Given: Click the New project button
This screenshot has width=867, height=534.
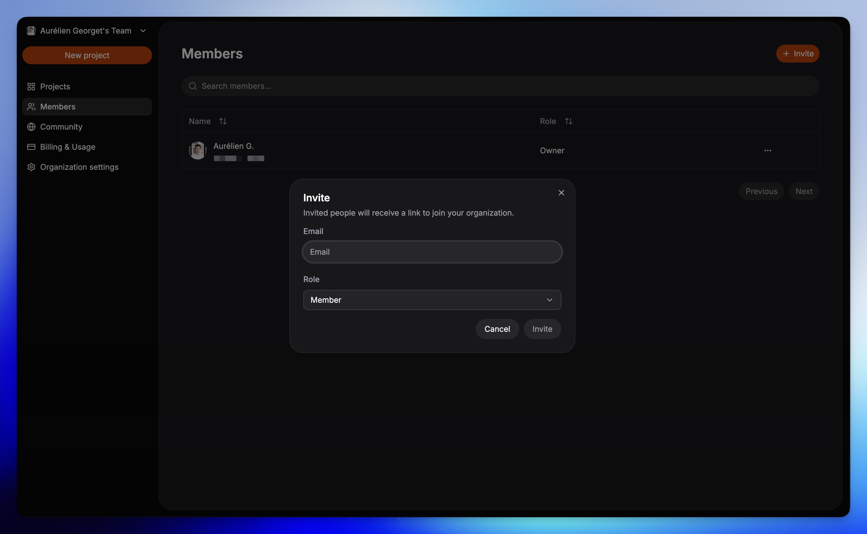Looking at the screenshot, I should click(x=87, y=55).
